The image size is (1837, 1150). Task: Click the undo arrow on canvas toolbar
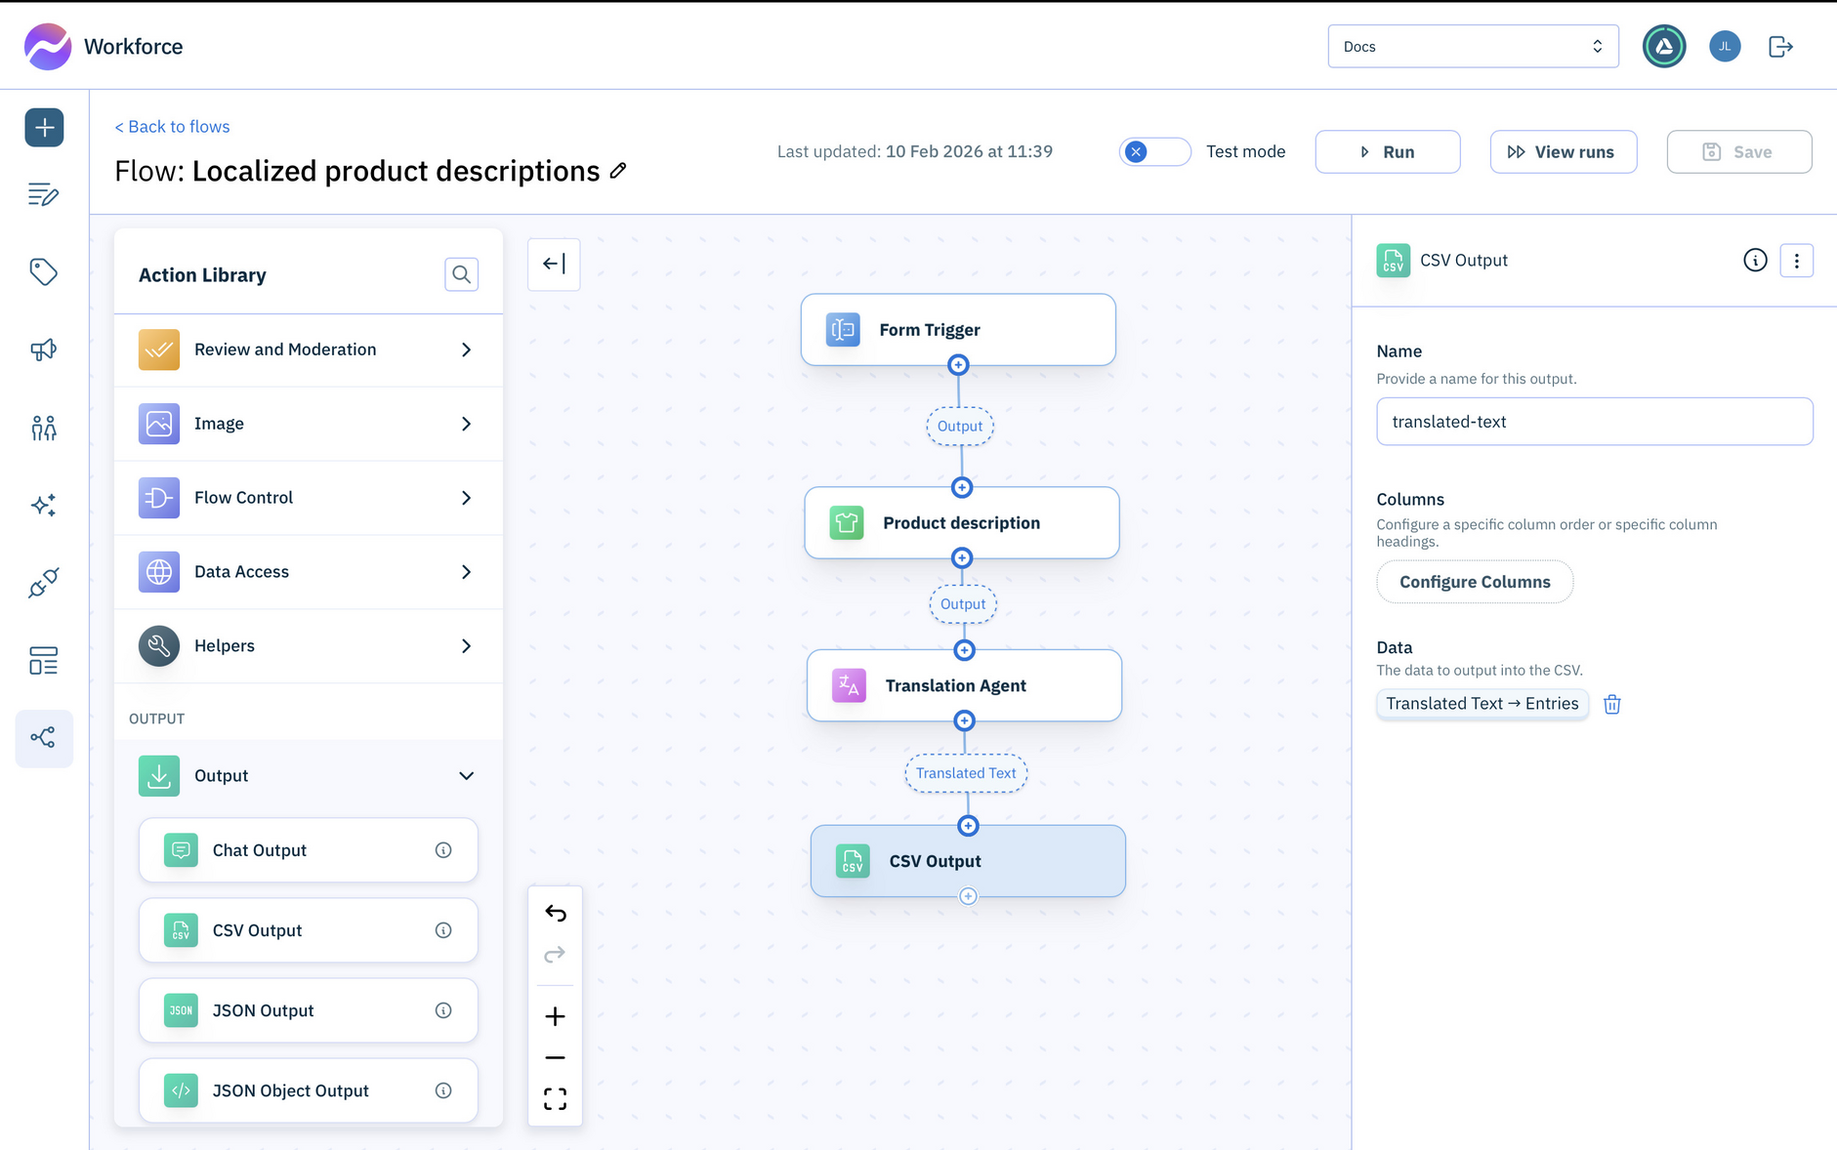coord(555,913)
